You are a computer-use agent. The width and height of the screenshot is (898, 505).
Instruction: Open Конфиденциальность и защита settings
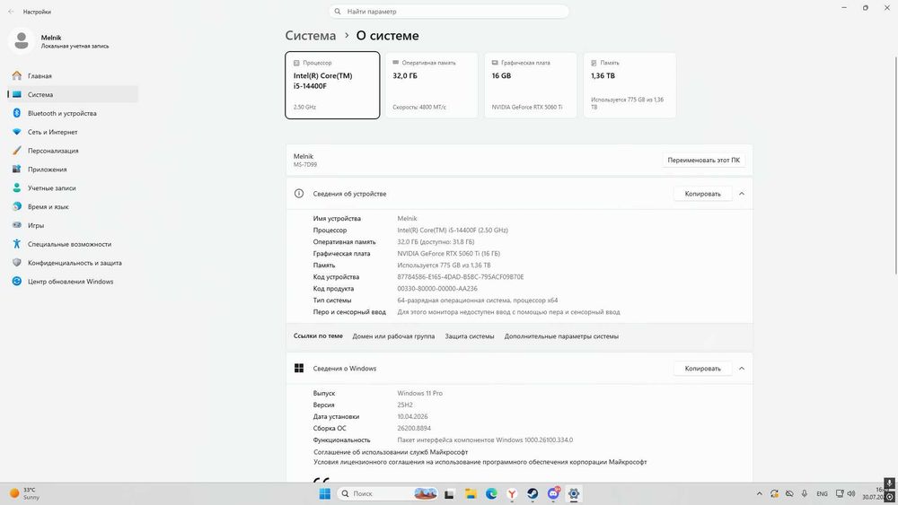(73, 263)
